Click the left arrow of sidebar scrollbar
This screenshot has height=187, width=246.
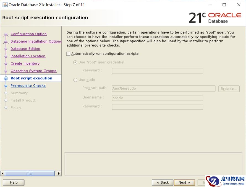(x=2, y=173)
